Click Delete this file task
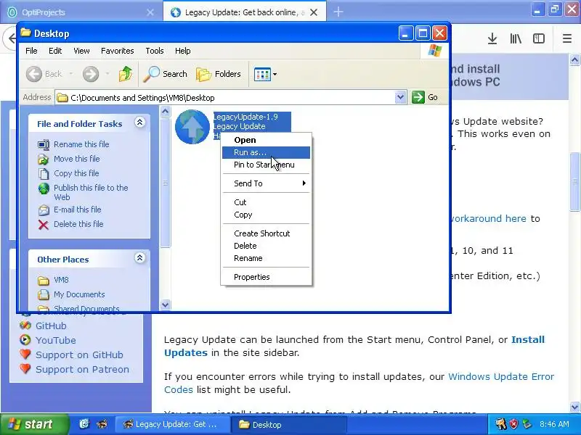Viewport: 581px width, 435px height. click(x=78, y=224)
